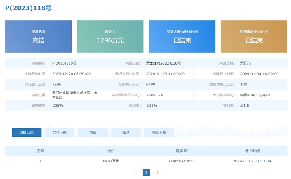Select the 保证金缴纳剩余时间 card
The height and width of the screenshot is (179, 291).
click(182, 36)
